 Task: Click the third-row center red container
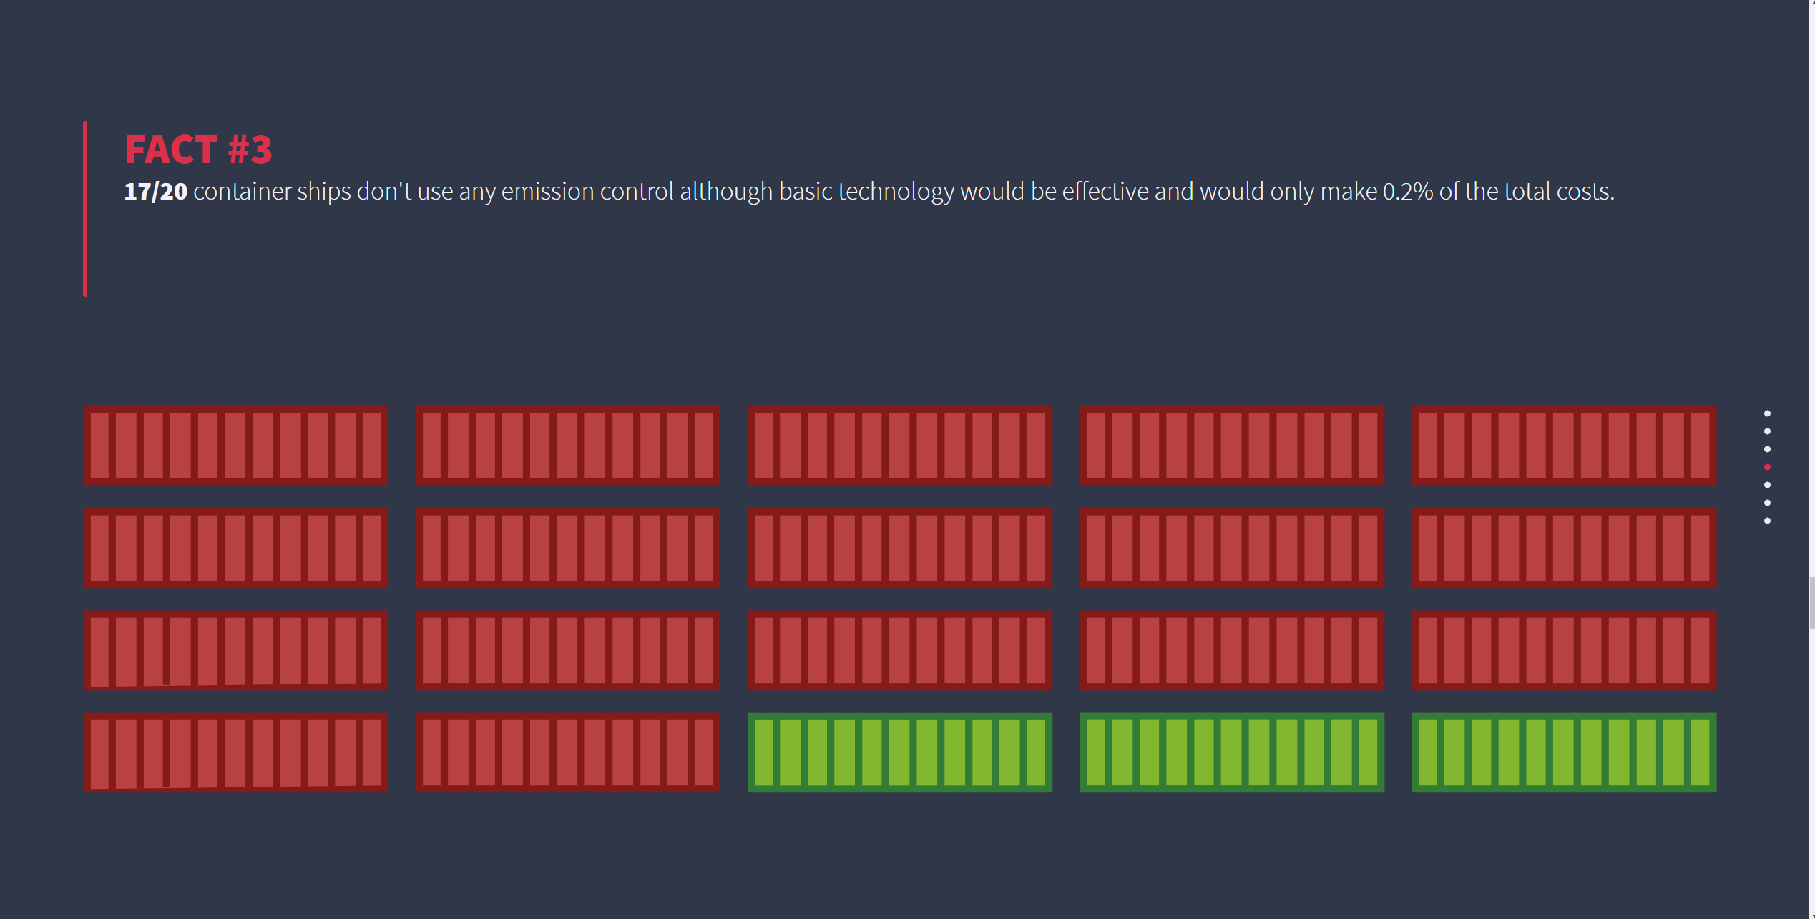(x=899, y=650)
